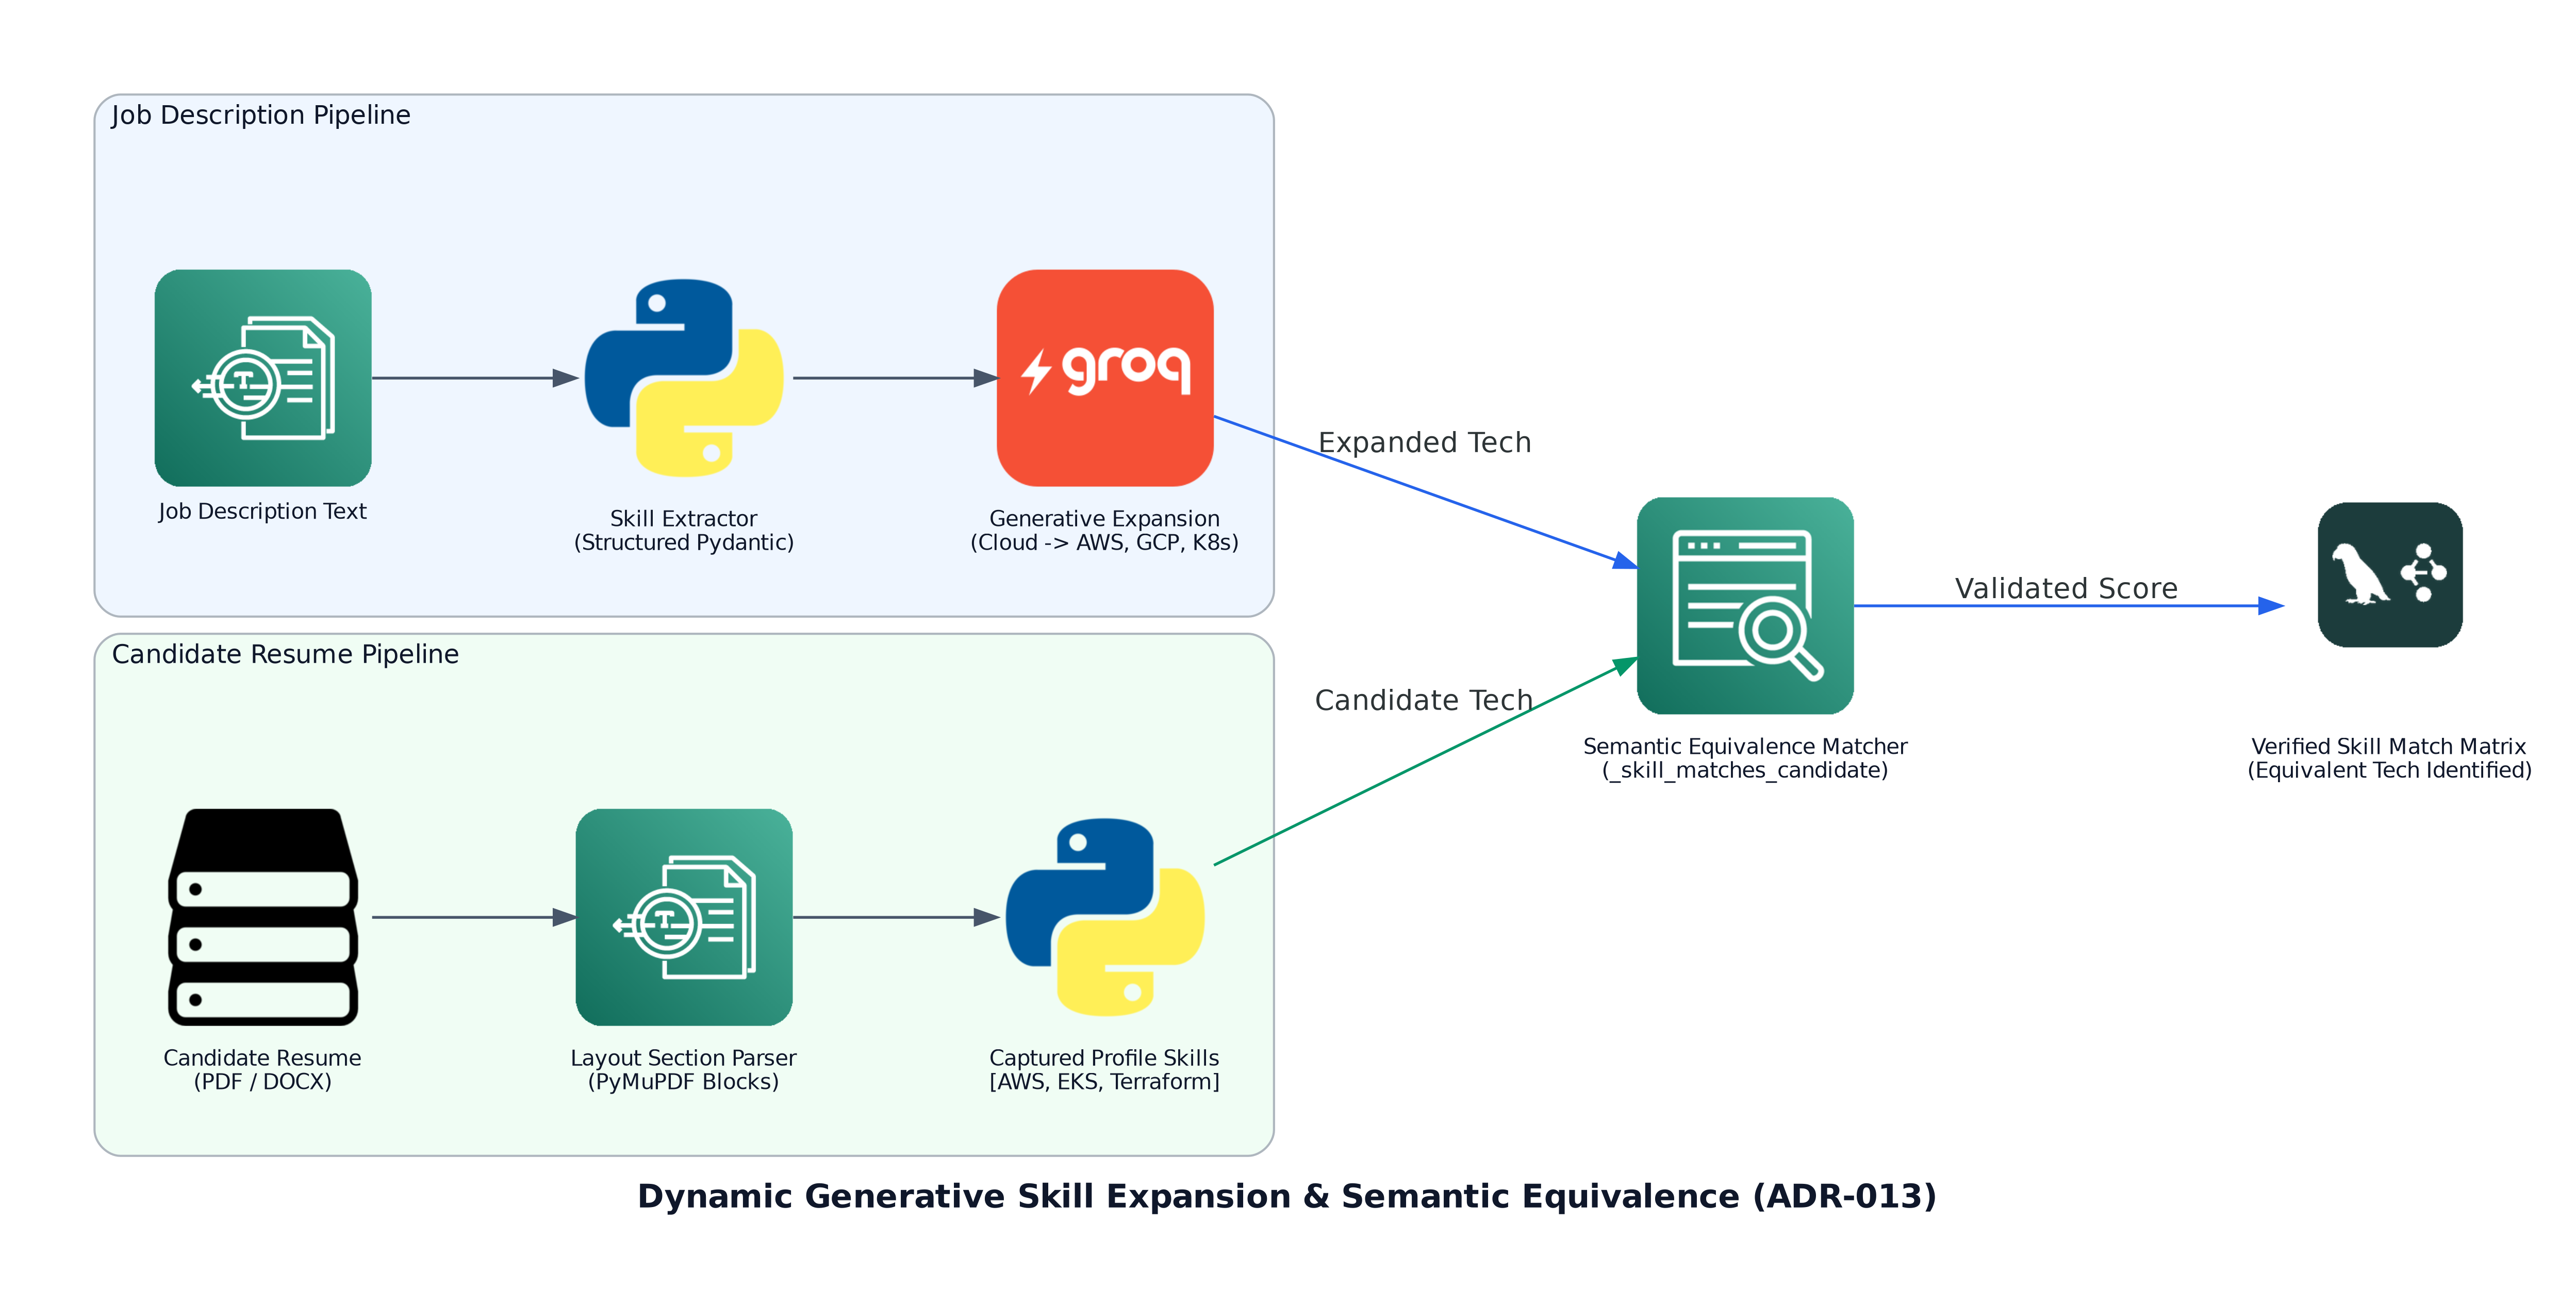Viewport: 2576px width, 1304px height.
Task: Select 'Skill Extractor (Structured Pydantic)' caption
Action: click(x=684, y=531)
